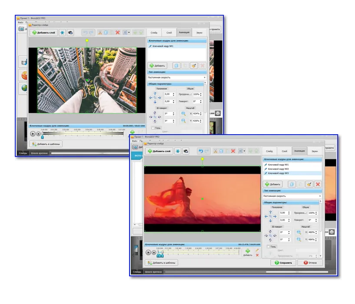Click timeline slider handle in lower window
355x304 pixels.
click(162, 252)
